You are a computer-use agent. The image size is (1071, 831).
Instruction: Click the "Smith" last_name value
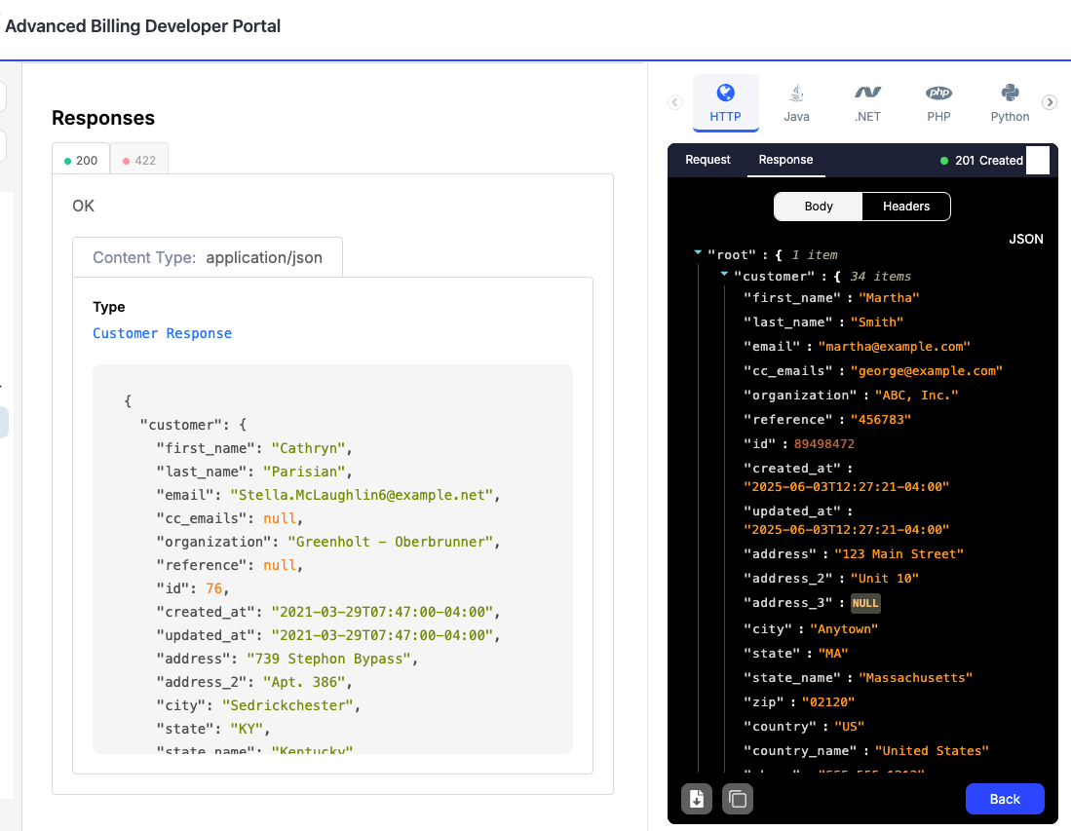877,322
